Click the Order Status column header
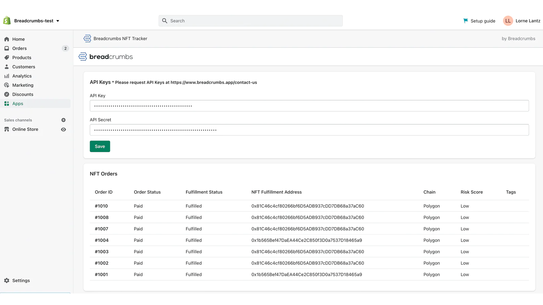This screenshot has width=543, height=305. [x=147, y=192]
